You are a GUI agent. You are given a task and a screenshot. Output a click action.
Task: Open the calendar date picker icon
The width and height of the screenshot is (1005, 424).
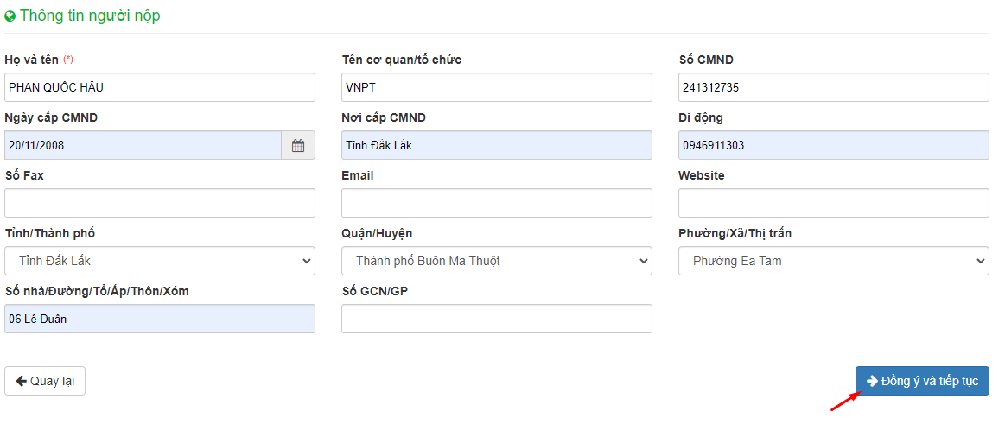tap(298, 145)
